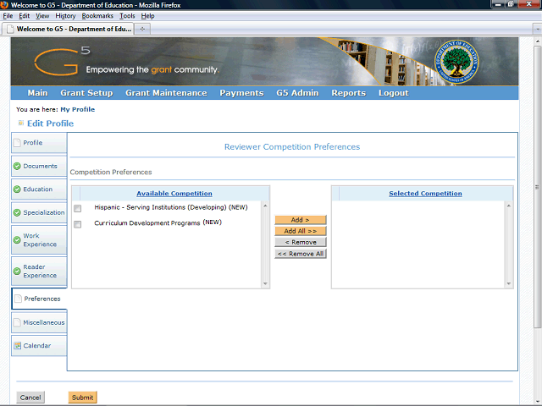Open the Bookmarks menu in Firefox
Viewport: 542px width, 406px height.
97,16
